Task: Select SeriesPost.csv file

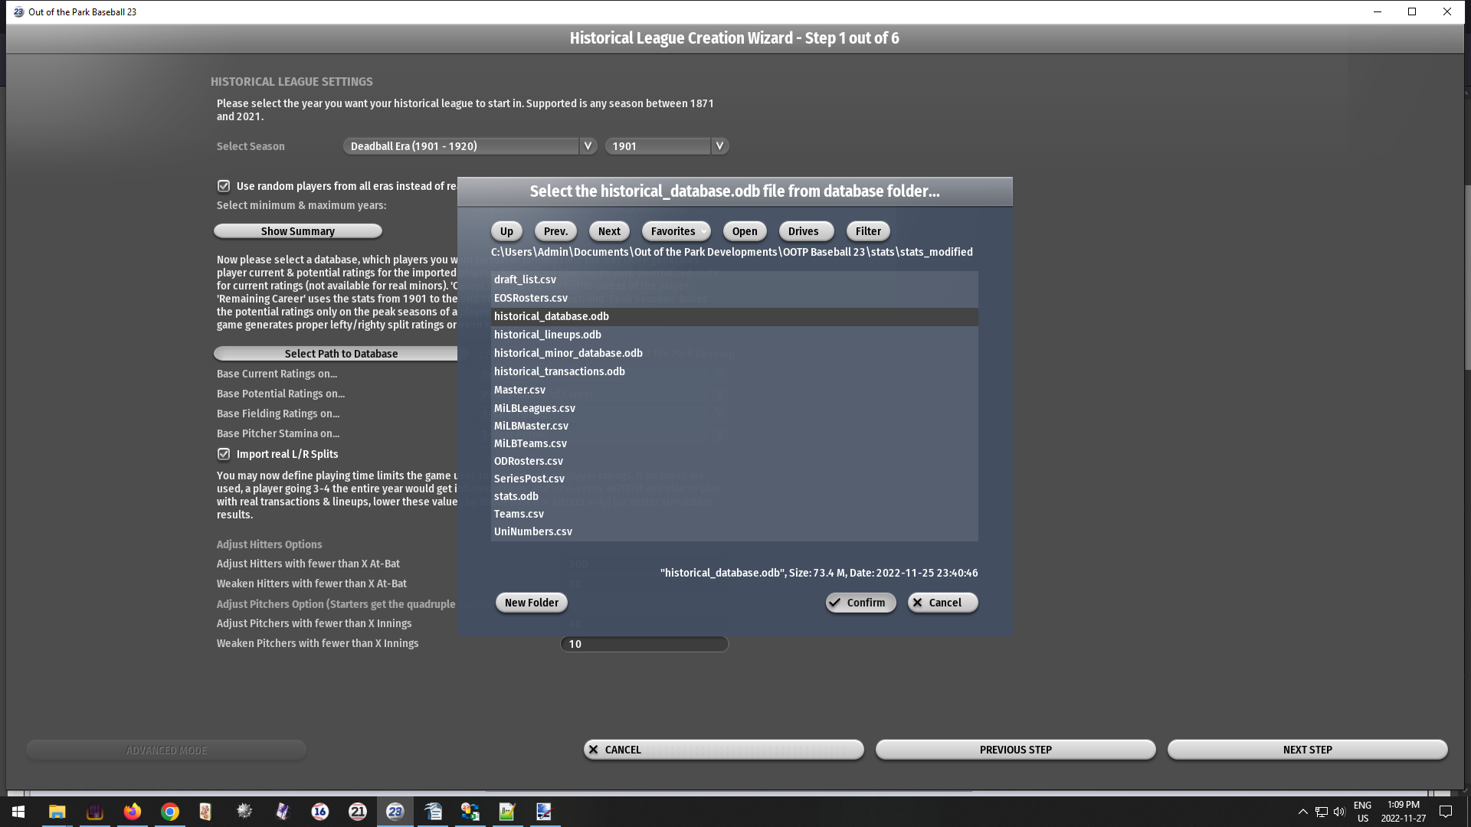Action: (x=734, y=479)
